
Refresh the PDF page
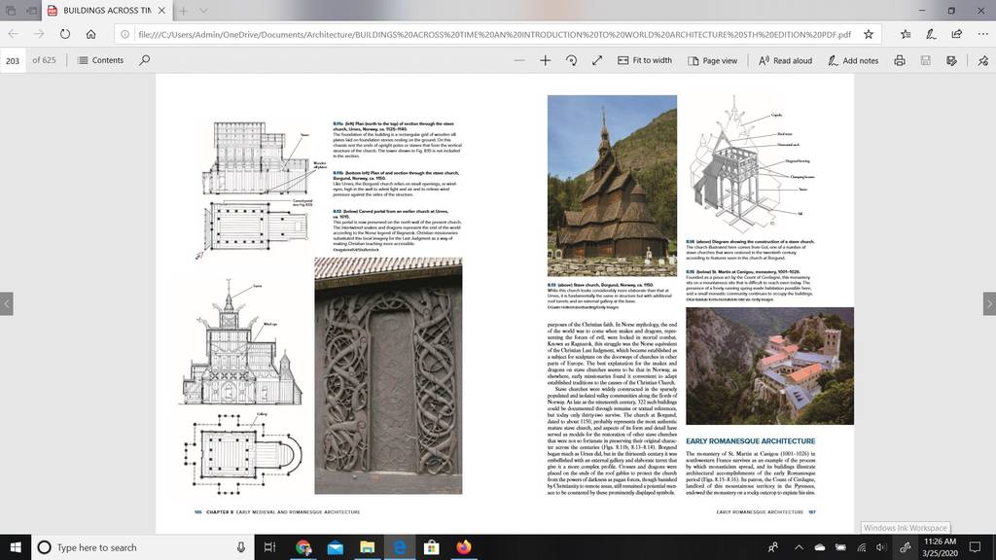tap(65, 34)
